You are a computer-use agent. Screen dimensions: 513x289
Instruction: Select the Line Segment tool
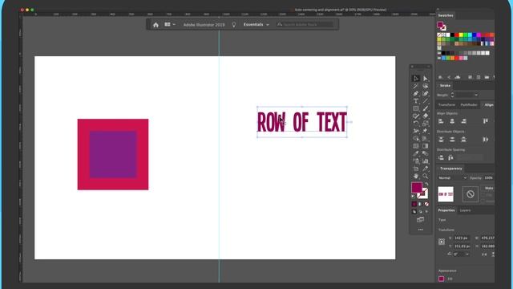point(426,101)
